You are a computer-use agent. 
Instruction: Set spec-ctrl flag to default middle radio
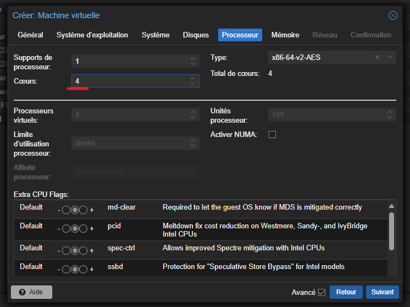[75, 251]
